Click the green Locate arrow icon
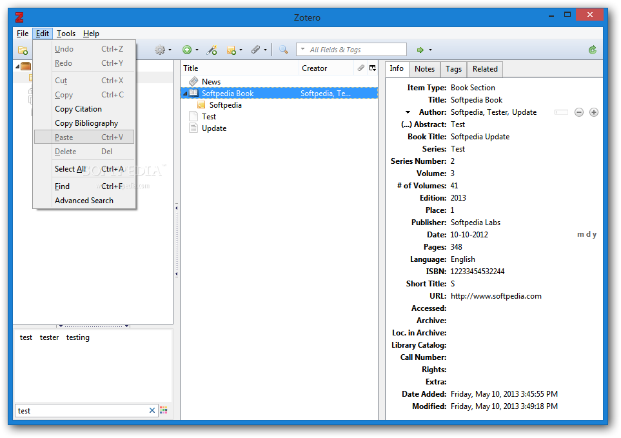Image resolution: width=621 pixels, height=438 pixels. tap(420, 50)
